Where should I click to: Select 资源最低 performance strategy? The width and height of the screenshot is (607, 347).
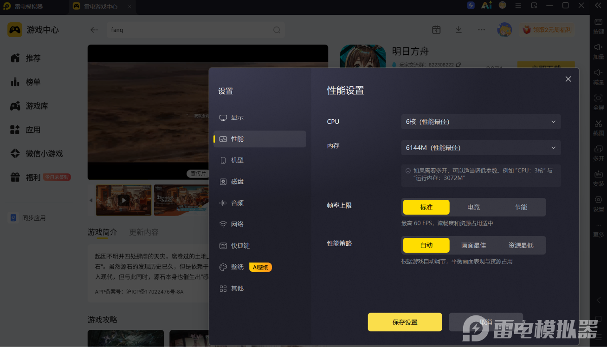[521, 245]
